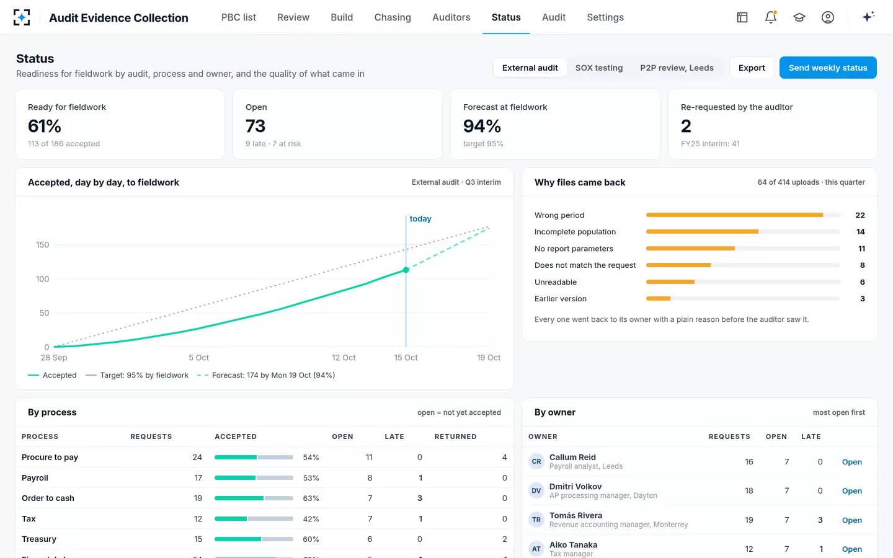The width and height of the screenshot is (893, 558).
Task: Open Callum Reid's requests
Action: [x=852, y=462]
